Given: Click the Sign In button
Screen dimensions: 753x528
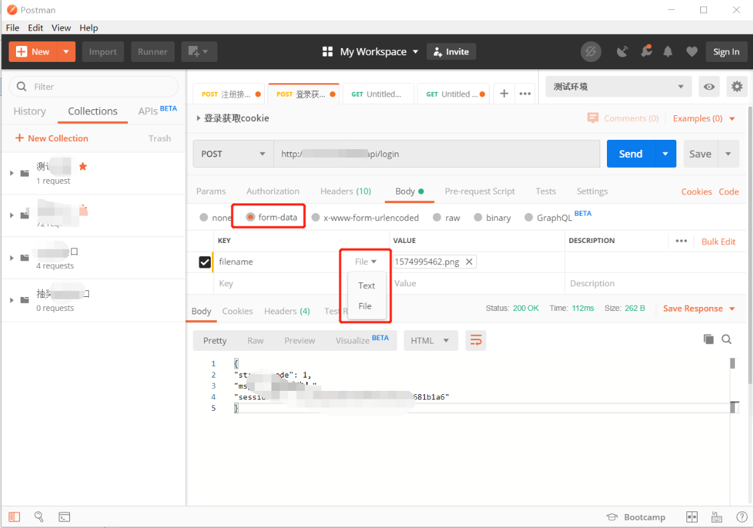Looking at the screenshot, I should 726,52.
